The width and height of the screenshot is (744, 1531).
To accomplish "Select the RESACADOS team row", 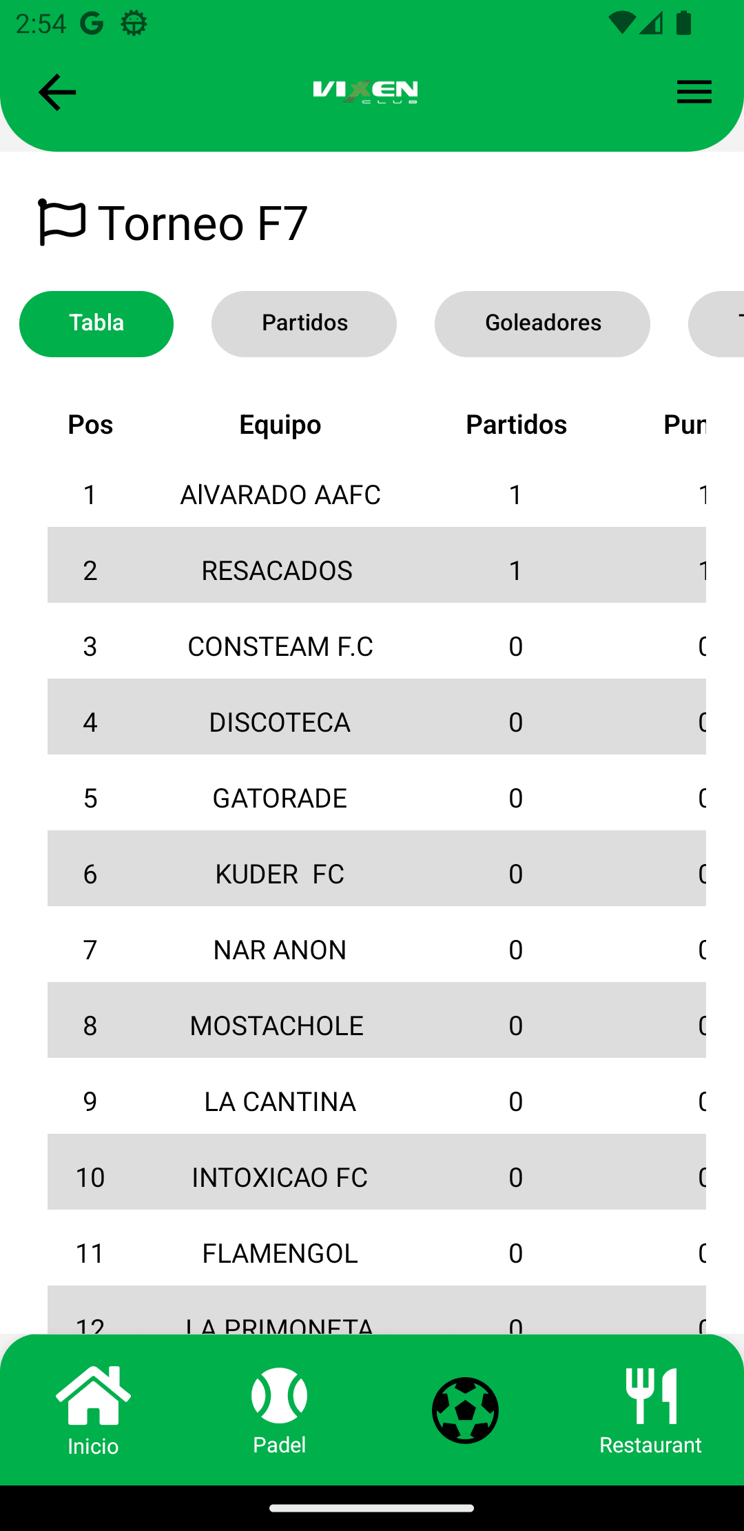I will [x=277, y=570].
